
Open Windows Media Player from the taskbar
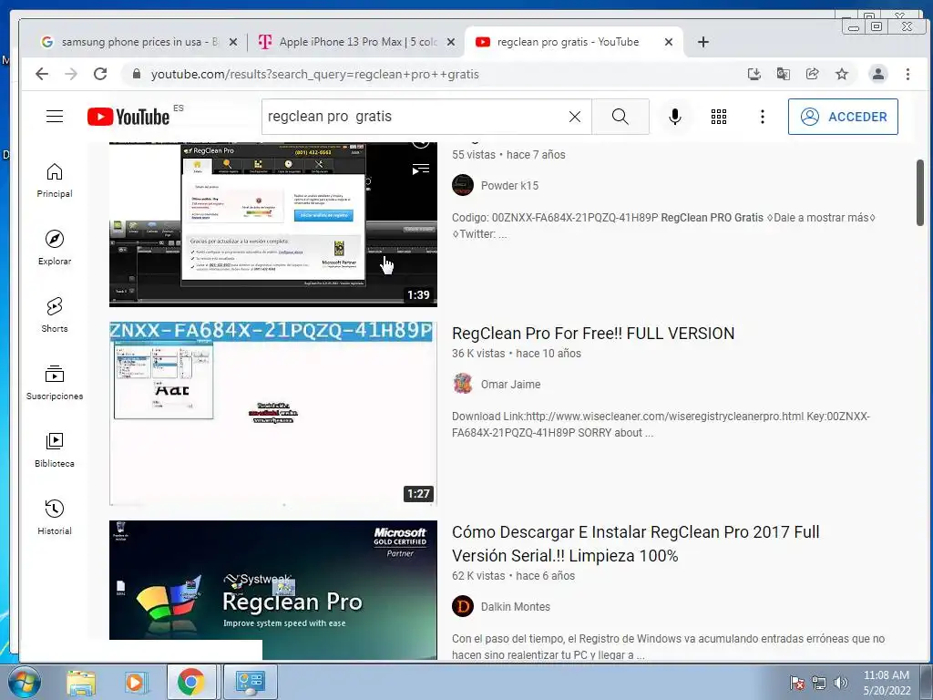point(137,682)
